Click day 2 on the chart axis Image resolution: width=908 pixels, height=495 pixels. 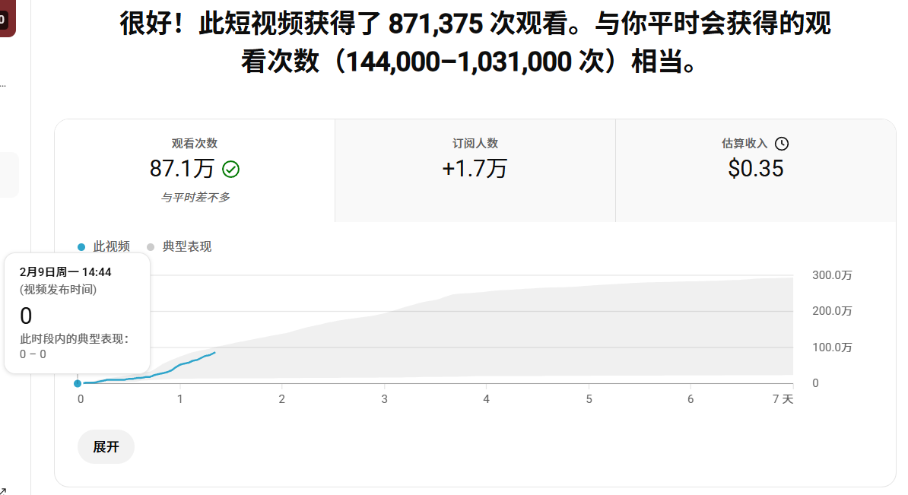point(282,399)
